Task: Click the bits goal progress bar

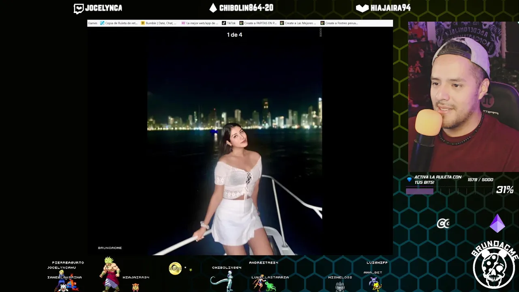Action: 449,191
